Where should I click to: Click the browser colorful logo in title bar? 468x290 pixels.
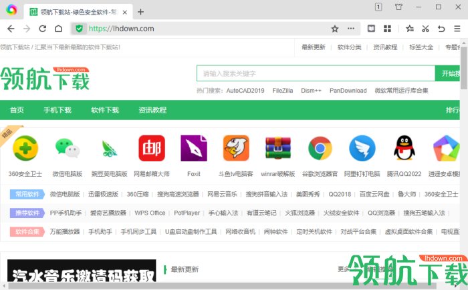11,9
